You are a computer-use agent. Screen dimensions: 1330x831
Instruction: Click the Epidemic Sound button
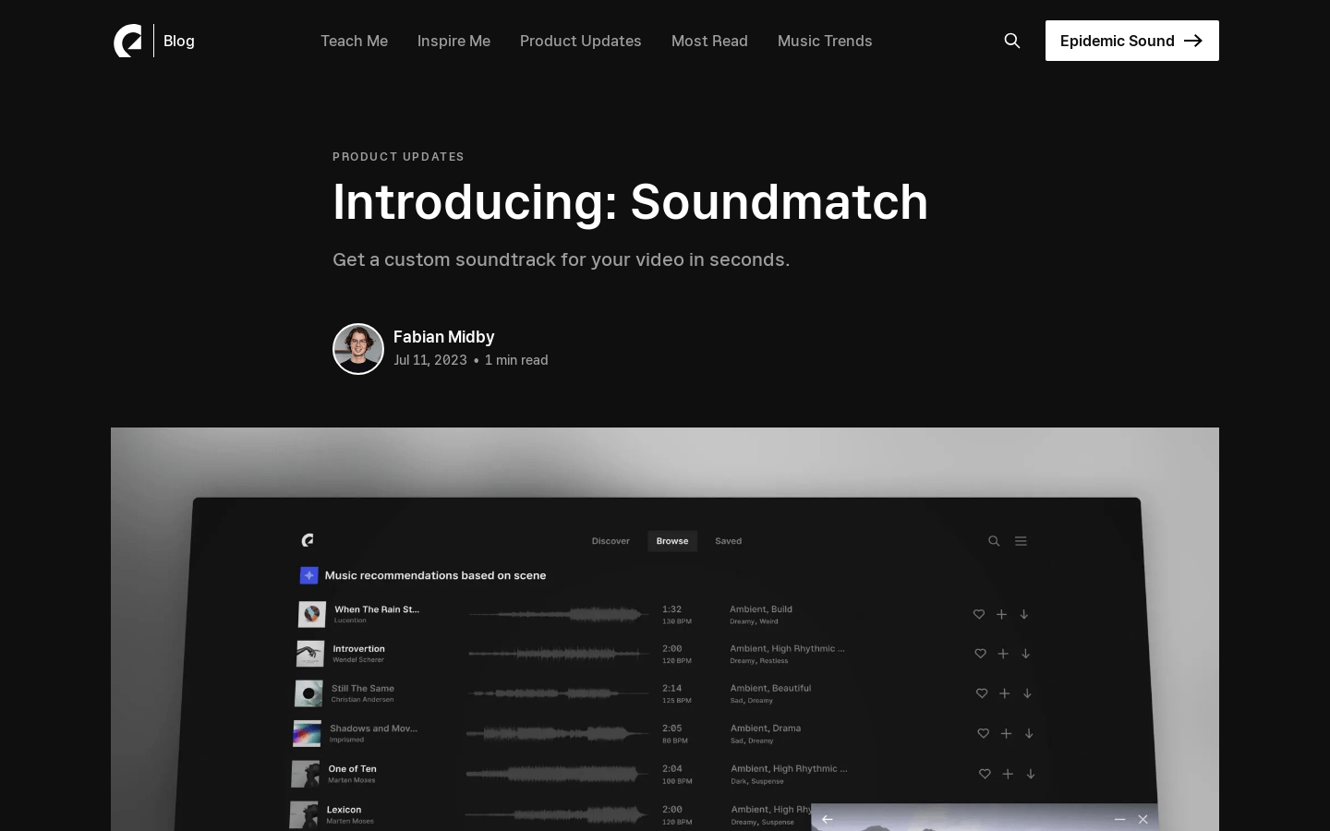click(x=1132, y=41)
